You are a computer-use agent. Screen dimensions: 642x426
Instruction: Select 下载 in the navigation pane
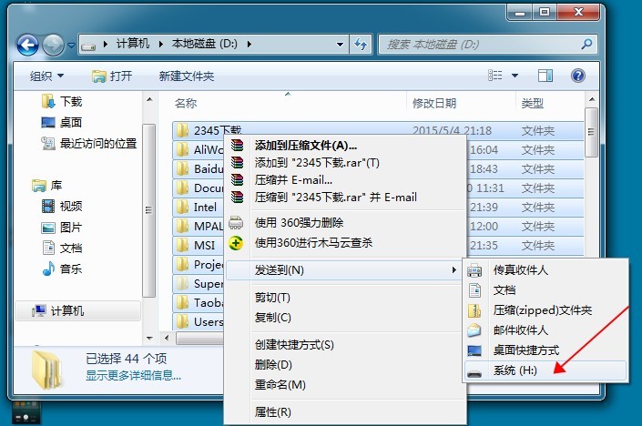(x=61, y=101)
